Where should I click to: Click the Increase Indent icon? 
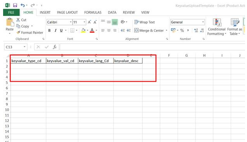tap(129, 30)
